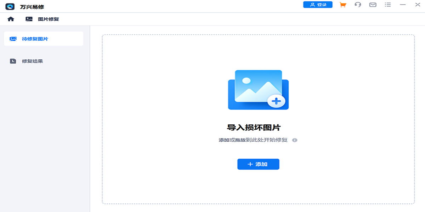
Task: Select the 待修复图片 sidebar tab
Action: [x=44, y=39]
